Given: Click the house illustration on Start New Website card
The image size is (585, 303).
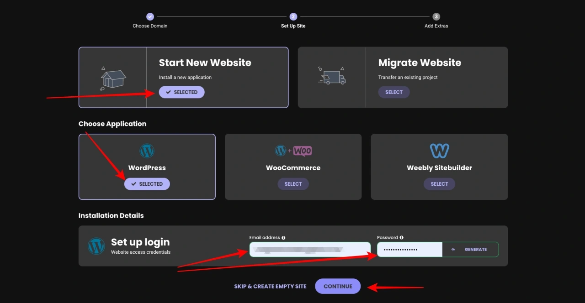Looking at the screenshot, I should (112, 77).
